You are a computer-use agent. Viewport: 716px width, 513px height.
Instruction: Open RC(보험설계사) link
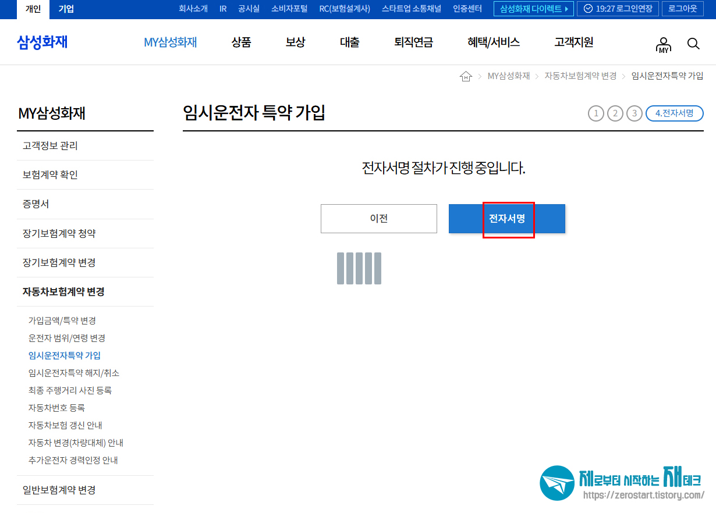[x=345, y=9]
